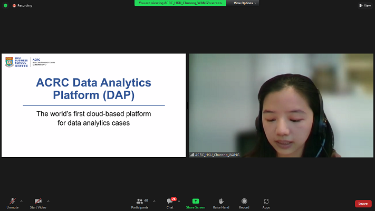375x211 pixels.
Task: Click the speaker's video tile
Action: [x=281, y=105]
